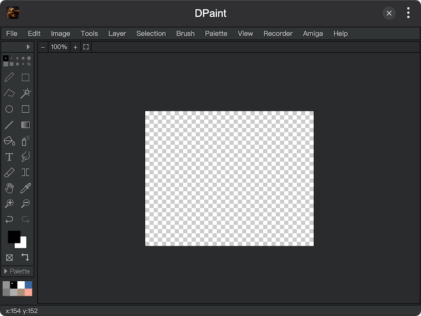Viewport: 421px width, 316px height.
Task: Choose the Gradient fill tool
Action: pyautogui.click(x=25, y=125)
